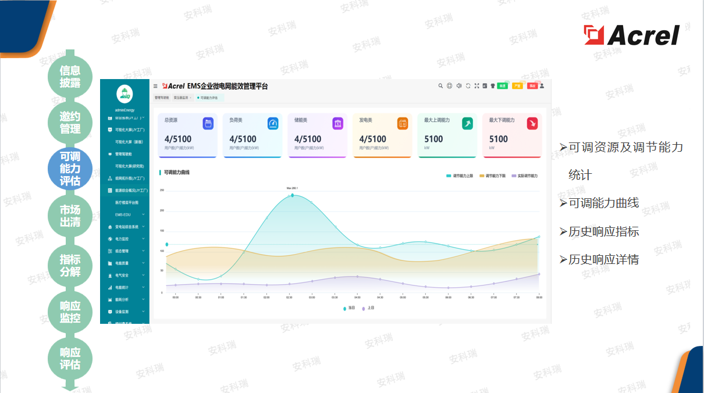Viewport: 704px width, 393px height.
Task: Click the refresh icon in top toolbar
Action: coord(468,86)
